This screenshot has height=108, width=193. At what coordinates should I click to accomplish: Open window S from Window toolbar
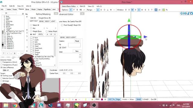[x=149, y=10]
